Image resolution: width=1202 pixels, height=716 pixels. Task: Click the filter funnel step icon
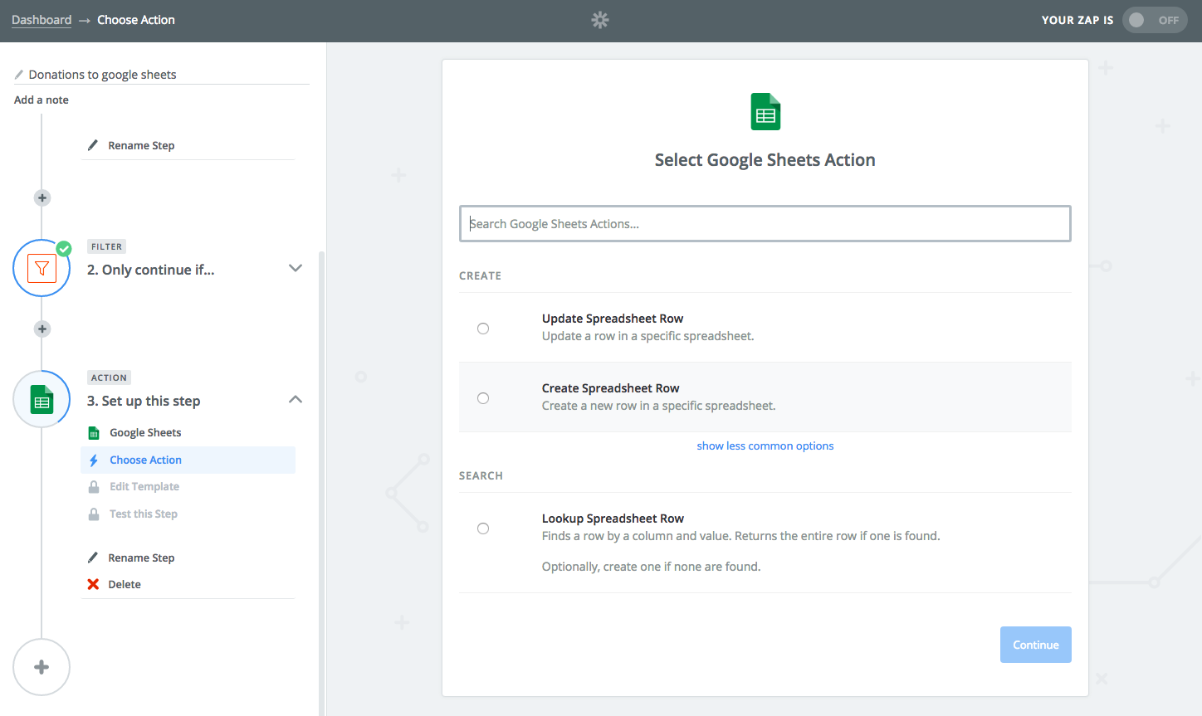(x=42, y=268)
